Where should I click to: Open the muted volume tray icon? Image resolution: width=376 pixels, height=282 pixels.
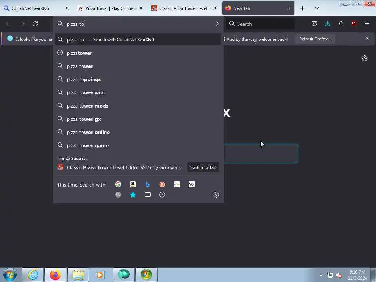coord(339,275)
